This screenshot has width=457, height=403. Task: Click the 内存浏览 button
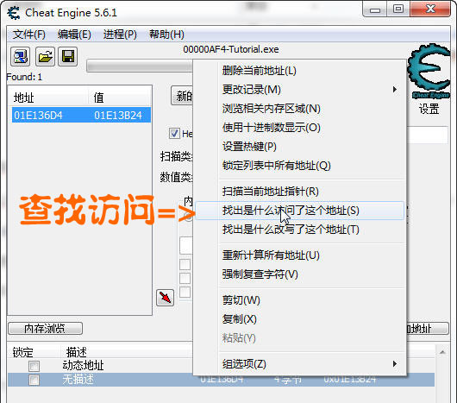tap(45, 329)
